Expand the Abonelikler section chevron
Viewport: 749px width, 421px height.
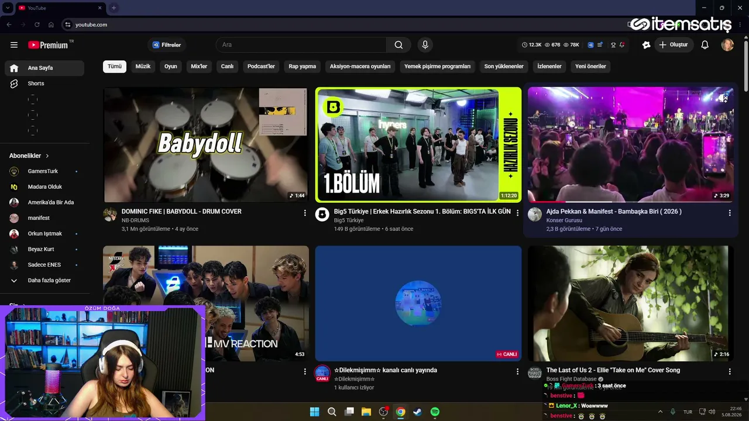tap(47, 156)
